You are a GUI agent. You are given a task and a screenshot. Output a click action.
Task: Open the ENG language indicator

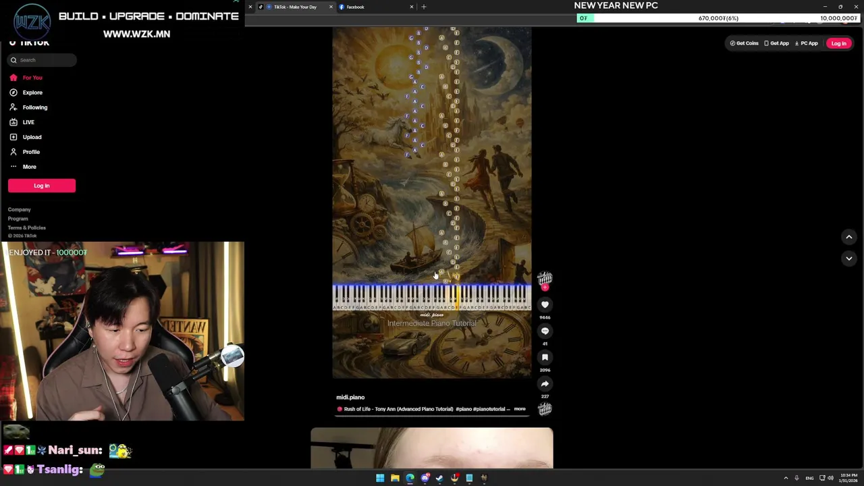tap(809, 478)
